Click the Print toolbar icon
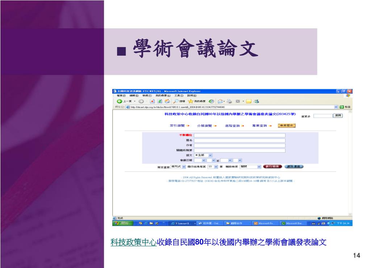 [229, 101]
